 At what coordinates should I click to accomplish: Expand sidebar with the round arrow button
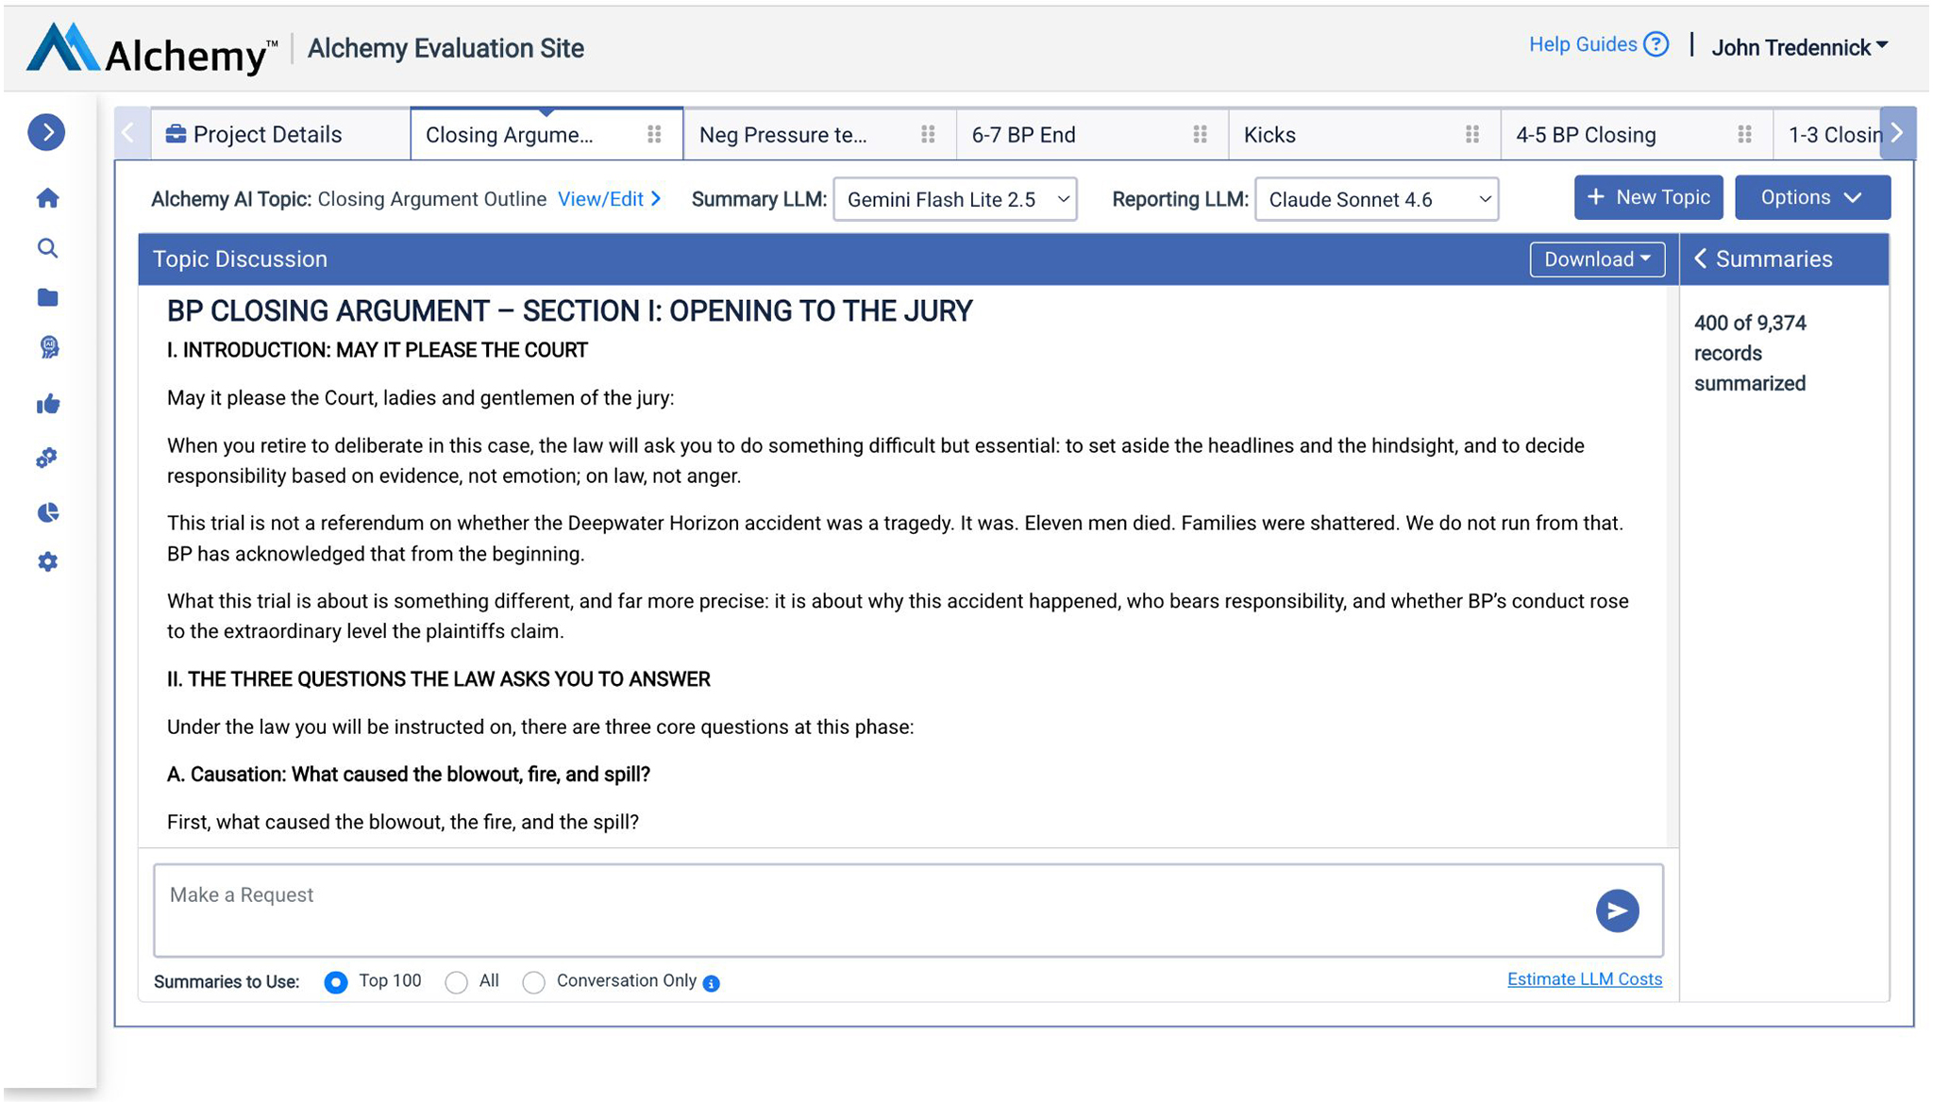pyautogui.click(x=46, y=132)
